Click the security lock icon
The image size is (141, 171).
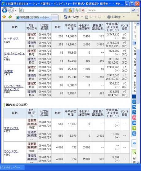(70, 10)
